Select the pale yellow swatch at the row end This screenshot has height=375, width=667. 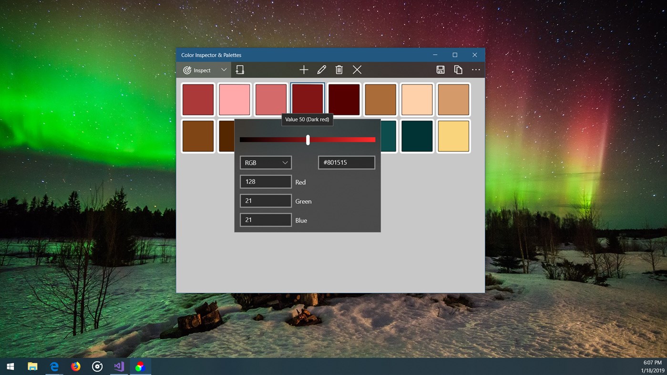click(453, 136)
